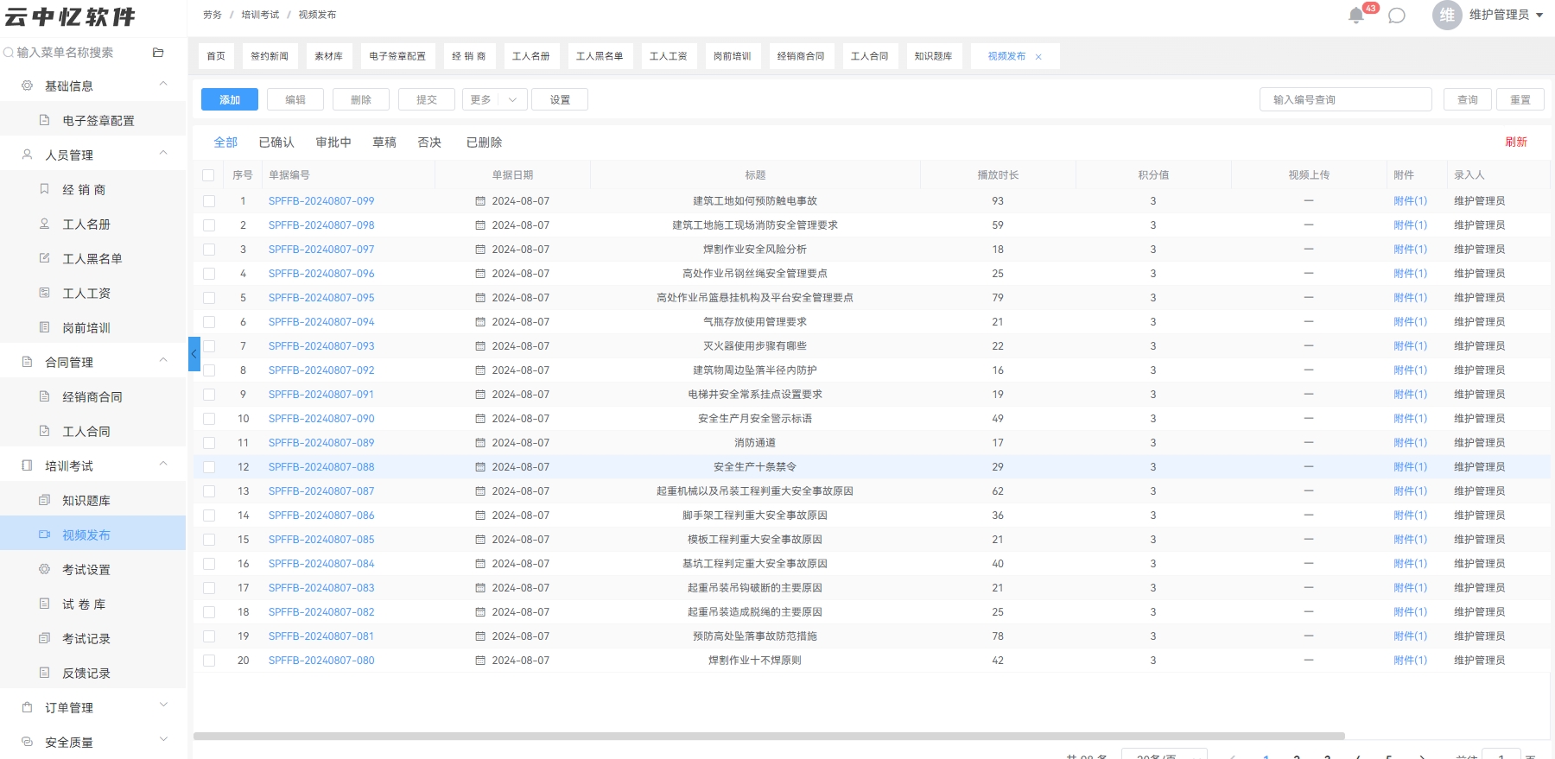Viewport: 1555px width, 759px height.
Task: Collapse the 基础信息 menu chevron
Action: pyautogui.click(x=163, y=84)
